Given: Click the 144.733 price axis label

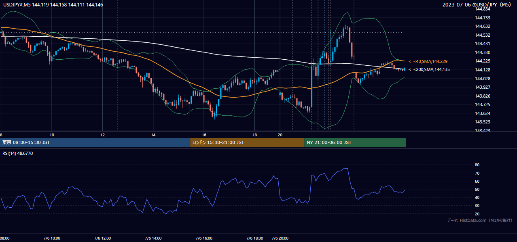Looking at the screenshot, I should (483, 18).
